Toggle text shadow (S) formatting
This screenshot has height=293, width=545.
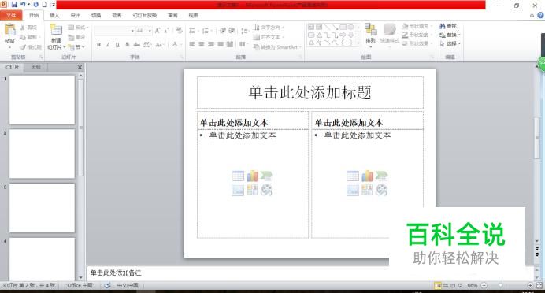[128, 44]
